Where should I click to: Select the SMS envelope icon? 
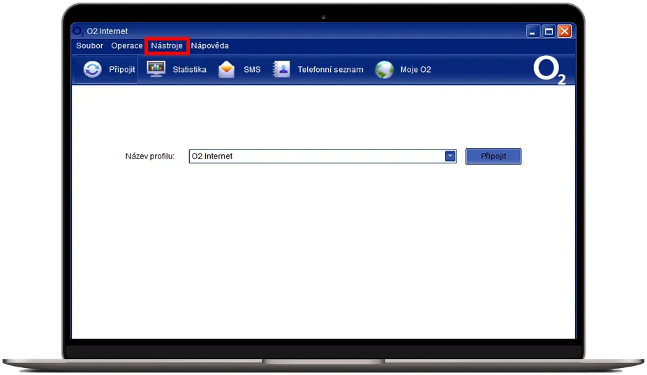227,70
